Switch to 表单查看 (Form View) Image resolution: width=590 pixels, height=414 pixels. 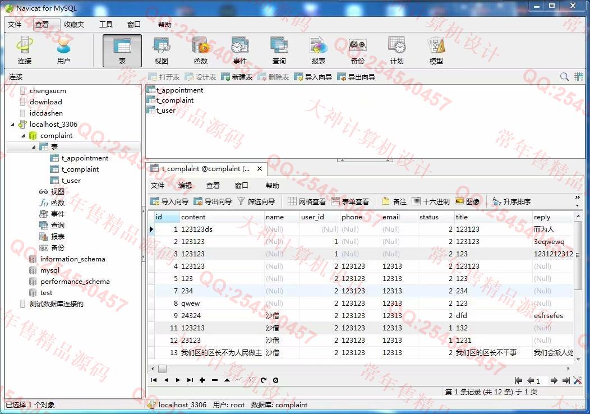point(351,201)
